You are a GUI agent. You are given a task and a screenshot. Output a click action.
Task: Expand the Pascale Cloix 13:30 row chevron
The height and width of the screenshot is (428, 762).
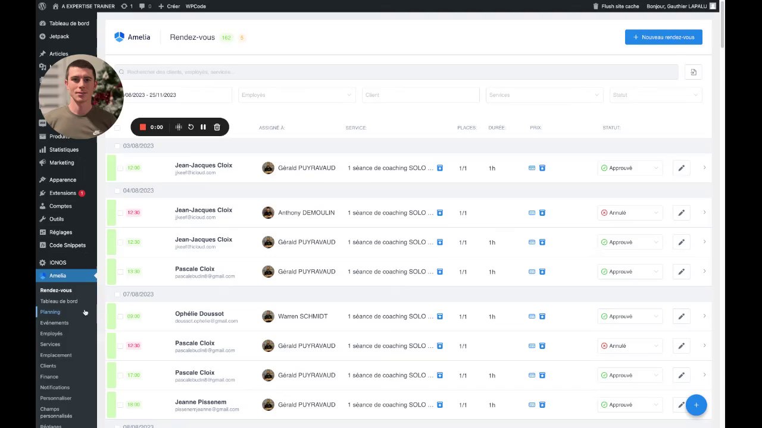pyautogui.click(x=704, y=271)
